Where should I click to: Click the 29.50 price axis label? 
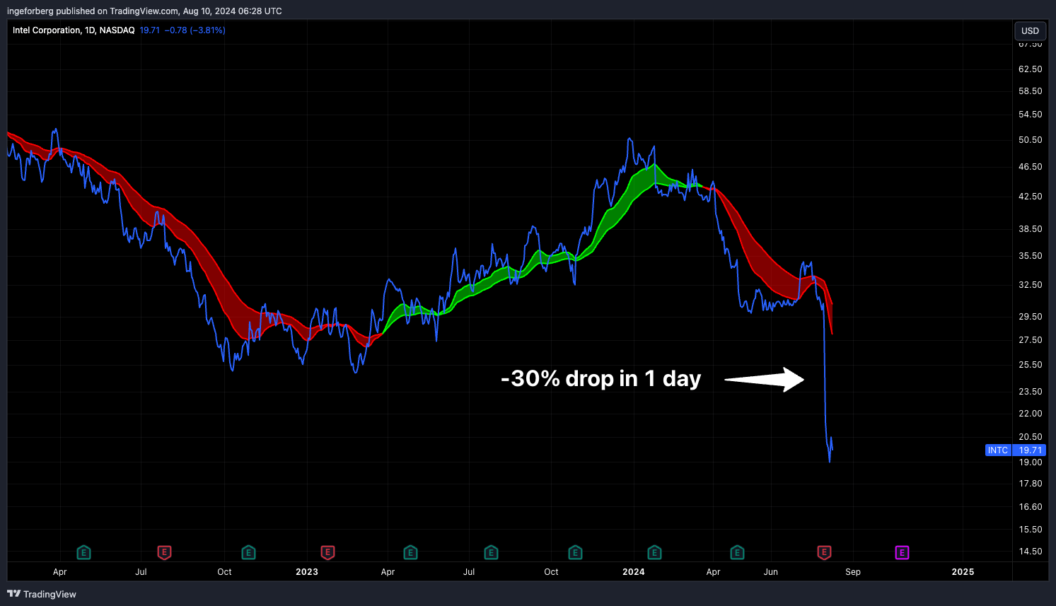(x=1031, y=317)
